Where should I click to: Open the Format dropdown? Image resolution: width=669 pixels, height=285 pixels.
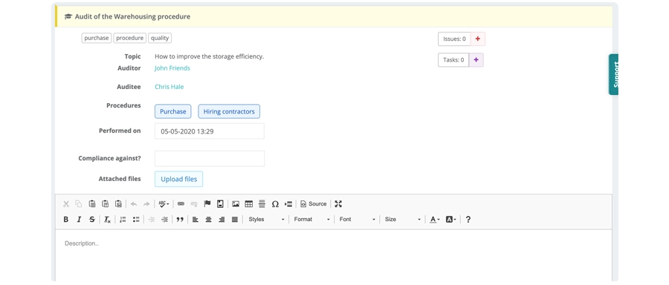[x=312, y=220]
